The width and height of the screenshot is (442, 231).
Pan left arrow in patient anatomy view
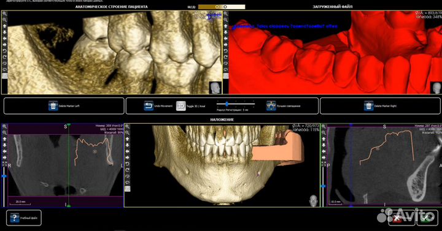(4, 39)
